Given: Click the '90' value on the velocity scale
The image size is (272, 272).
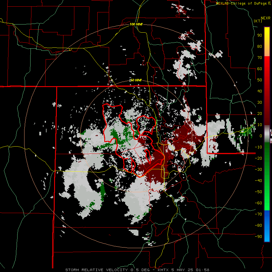Looking at the screenshot, I should [x=260, y=35].
